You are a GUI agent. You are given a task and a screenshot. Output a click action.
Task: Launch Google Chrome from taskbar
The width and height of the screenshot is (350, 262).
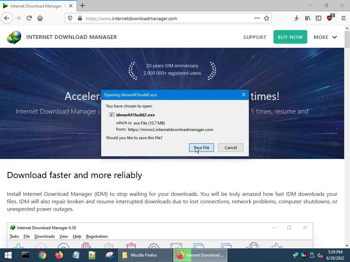point(42,255)
